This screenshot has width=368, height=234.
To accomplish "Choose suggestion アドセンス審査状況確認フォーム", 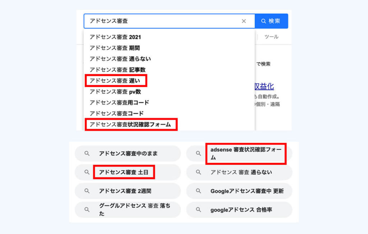I will click(x=169, y=125).
